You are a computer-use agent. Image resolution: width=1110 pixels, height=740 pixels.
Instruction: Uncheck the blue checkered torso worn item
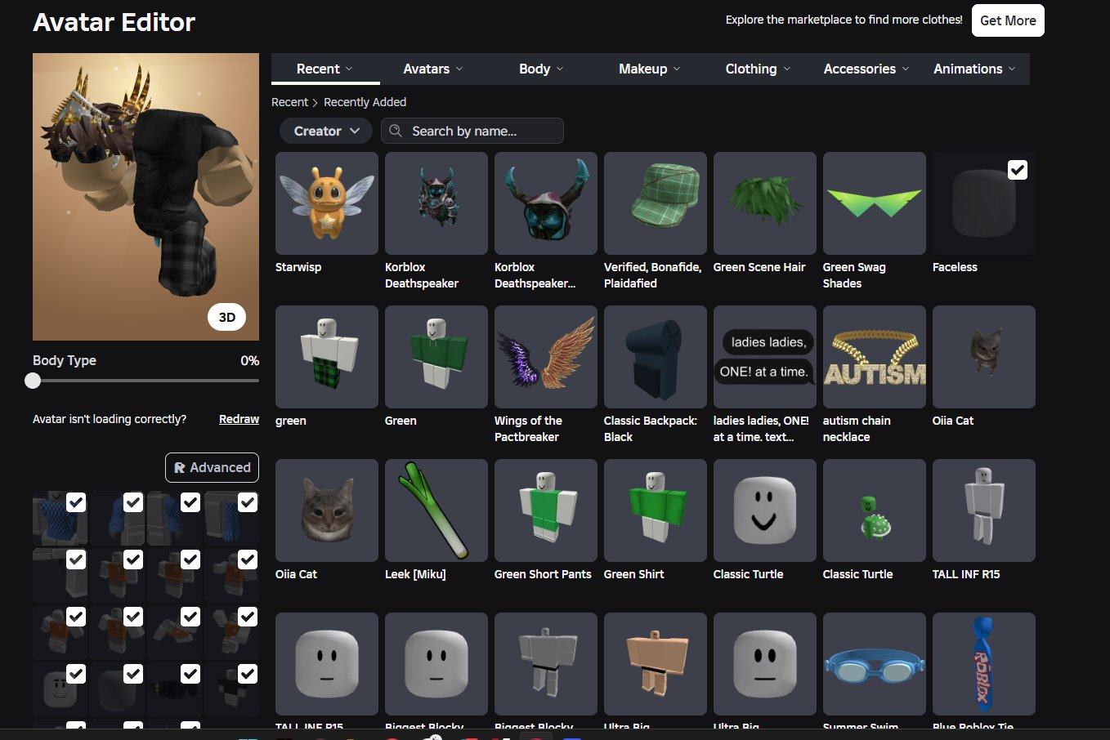coord(76,502)
